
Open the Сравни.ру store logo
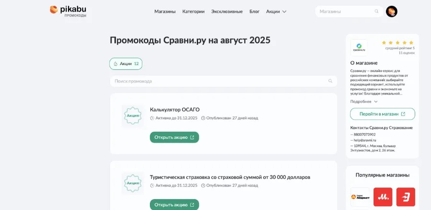pyautogui.click(x=359, y=48)
